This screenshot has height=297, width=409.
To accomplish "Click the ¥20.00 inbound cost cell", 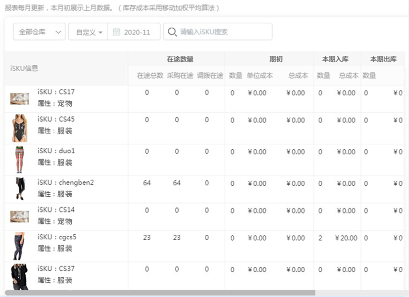I will (346, 238).
